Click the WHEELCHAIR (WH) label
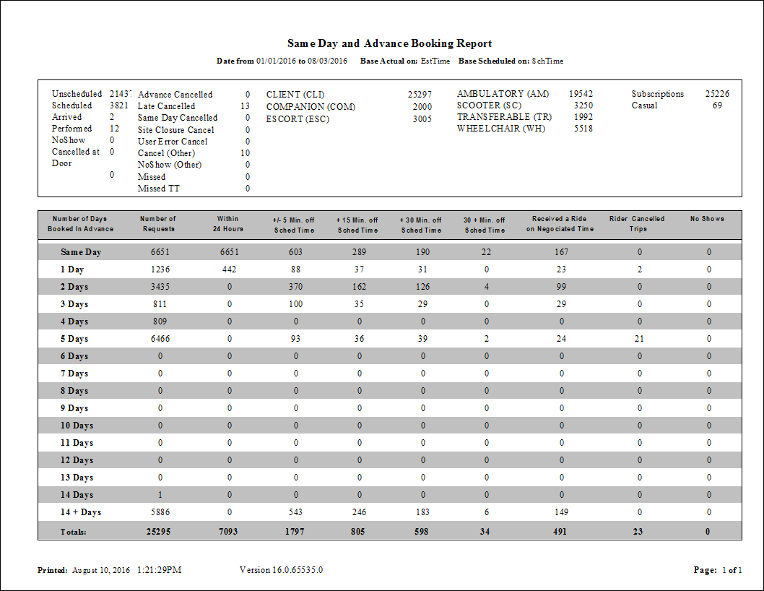The image size is (764, 591). click(x=501, y=129)
